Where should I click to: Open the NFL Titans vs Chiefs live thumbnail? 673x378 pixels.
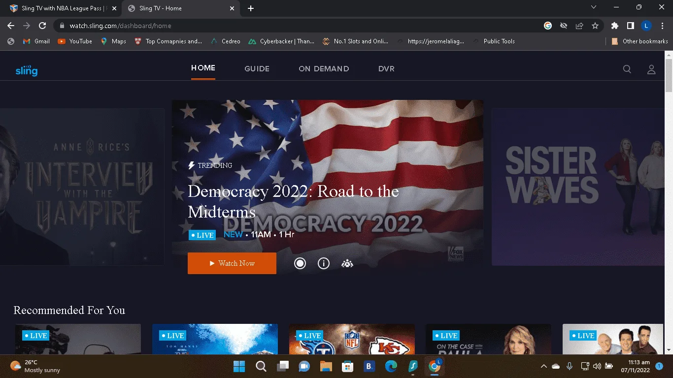pos(352,339)
